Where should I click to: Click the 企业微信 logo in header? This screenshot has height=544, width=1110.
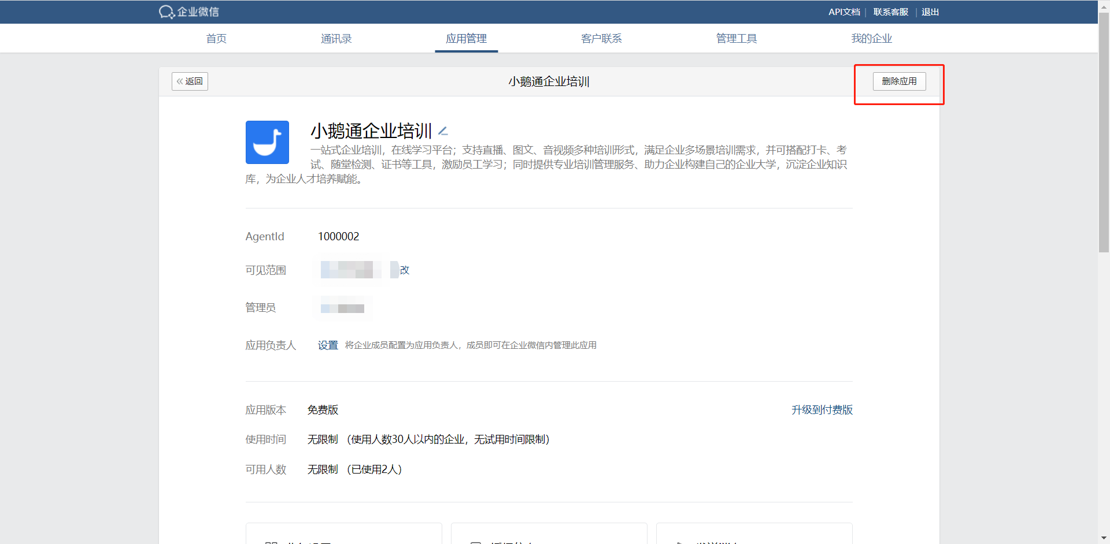(189, 12)
